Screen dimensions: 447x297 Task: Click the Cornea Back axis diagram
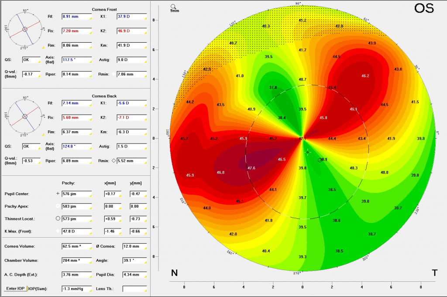25,116
